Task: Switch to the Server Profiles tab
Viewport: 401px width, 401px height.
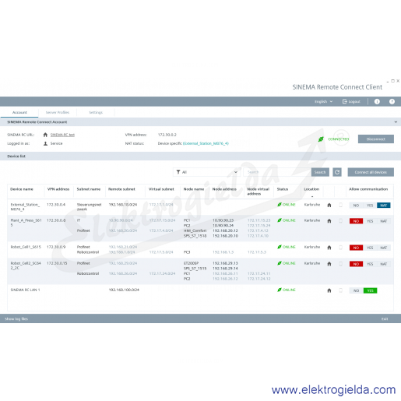Action: click(58, 112)
